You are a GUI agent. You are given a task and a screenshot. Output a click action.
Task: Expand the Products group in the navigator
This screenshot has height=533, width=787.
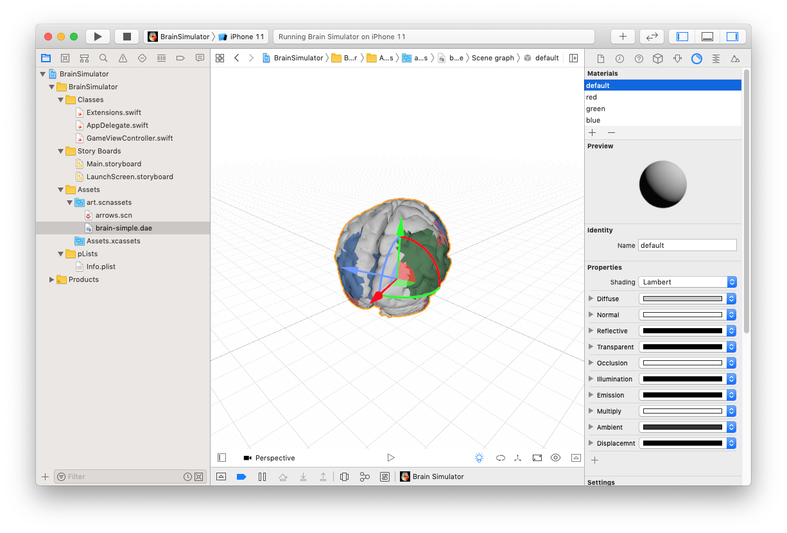pyautogui.click(x=51, y=279)
